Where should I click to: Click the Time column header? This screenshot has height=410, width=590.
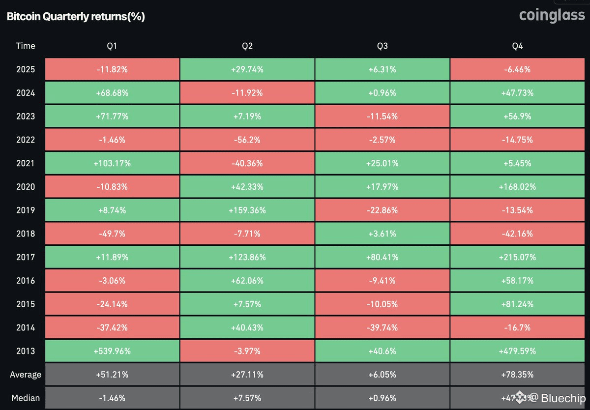pos(26,46)
